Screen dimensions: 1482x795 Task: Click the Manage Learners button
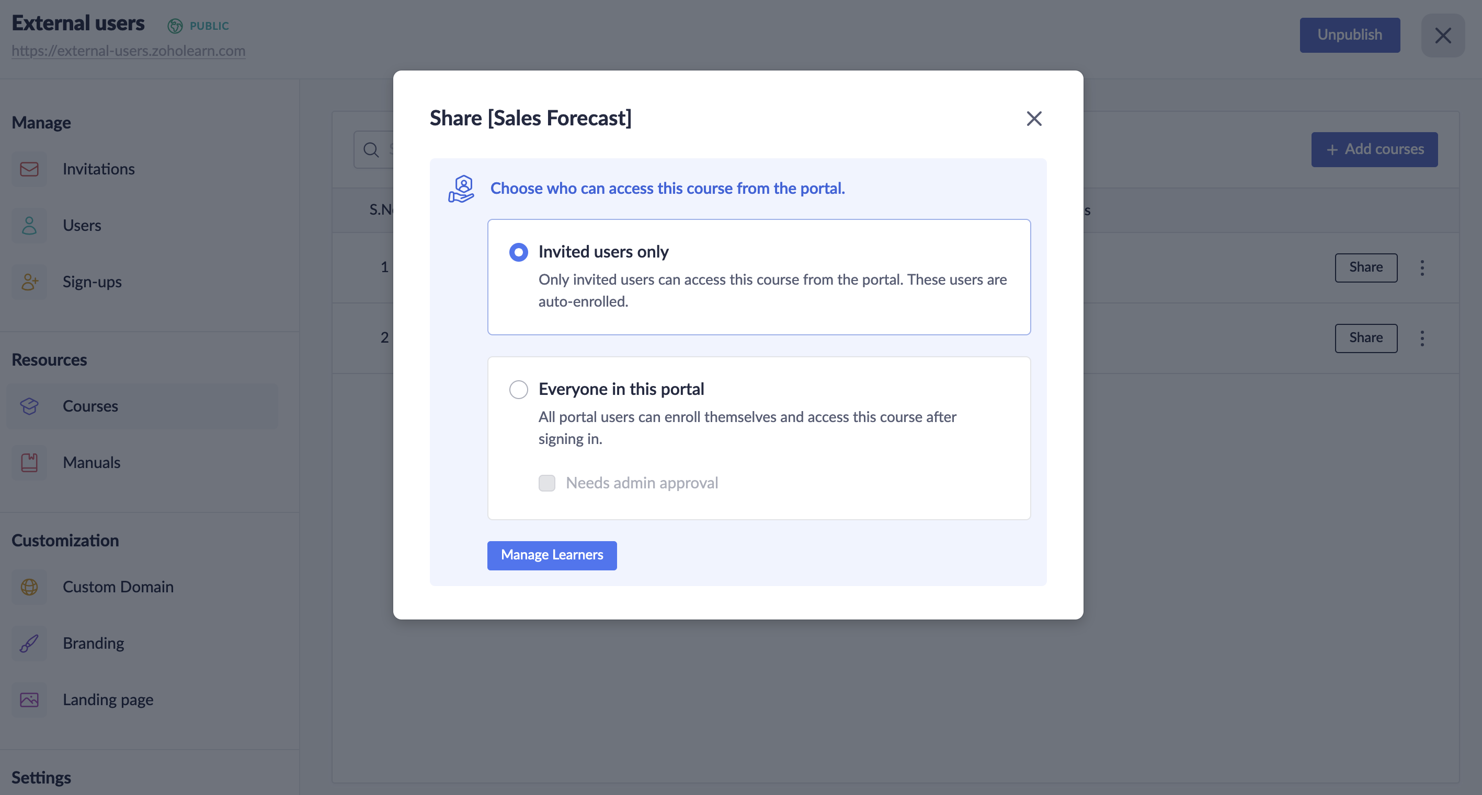coord(552,555)
